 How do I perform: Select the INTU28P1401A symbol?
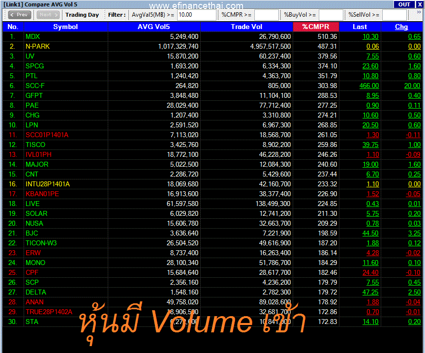point(48,184)
